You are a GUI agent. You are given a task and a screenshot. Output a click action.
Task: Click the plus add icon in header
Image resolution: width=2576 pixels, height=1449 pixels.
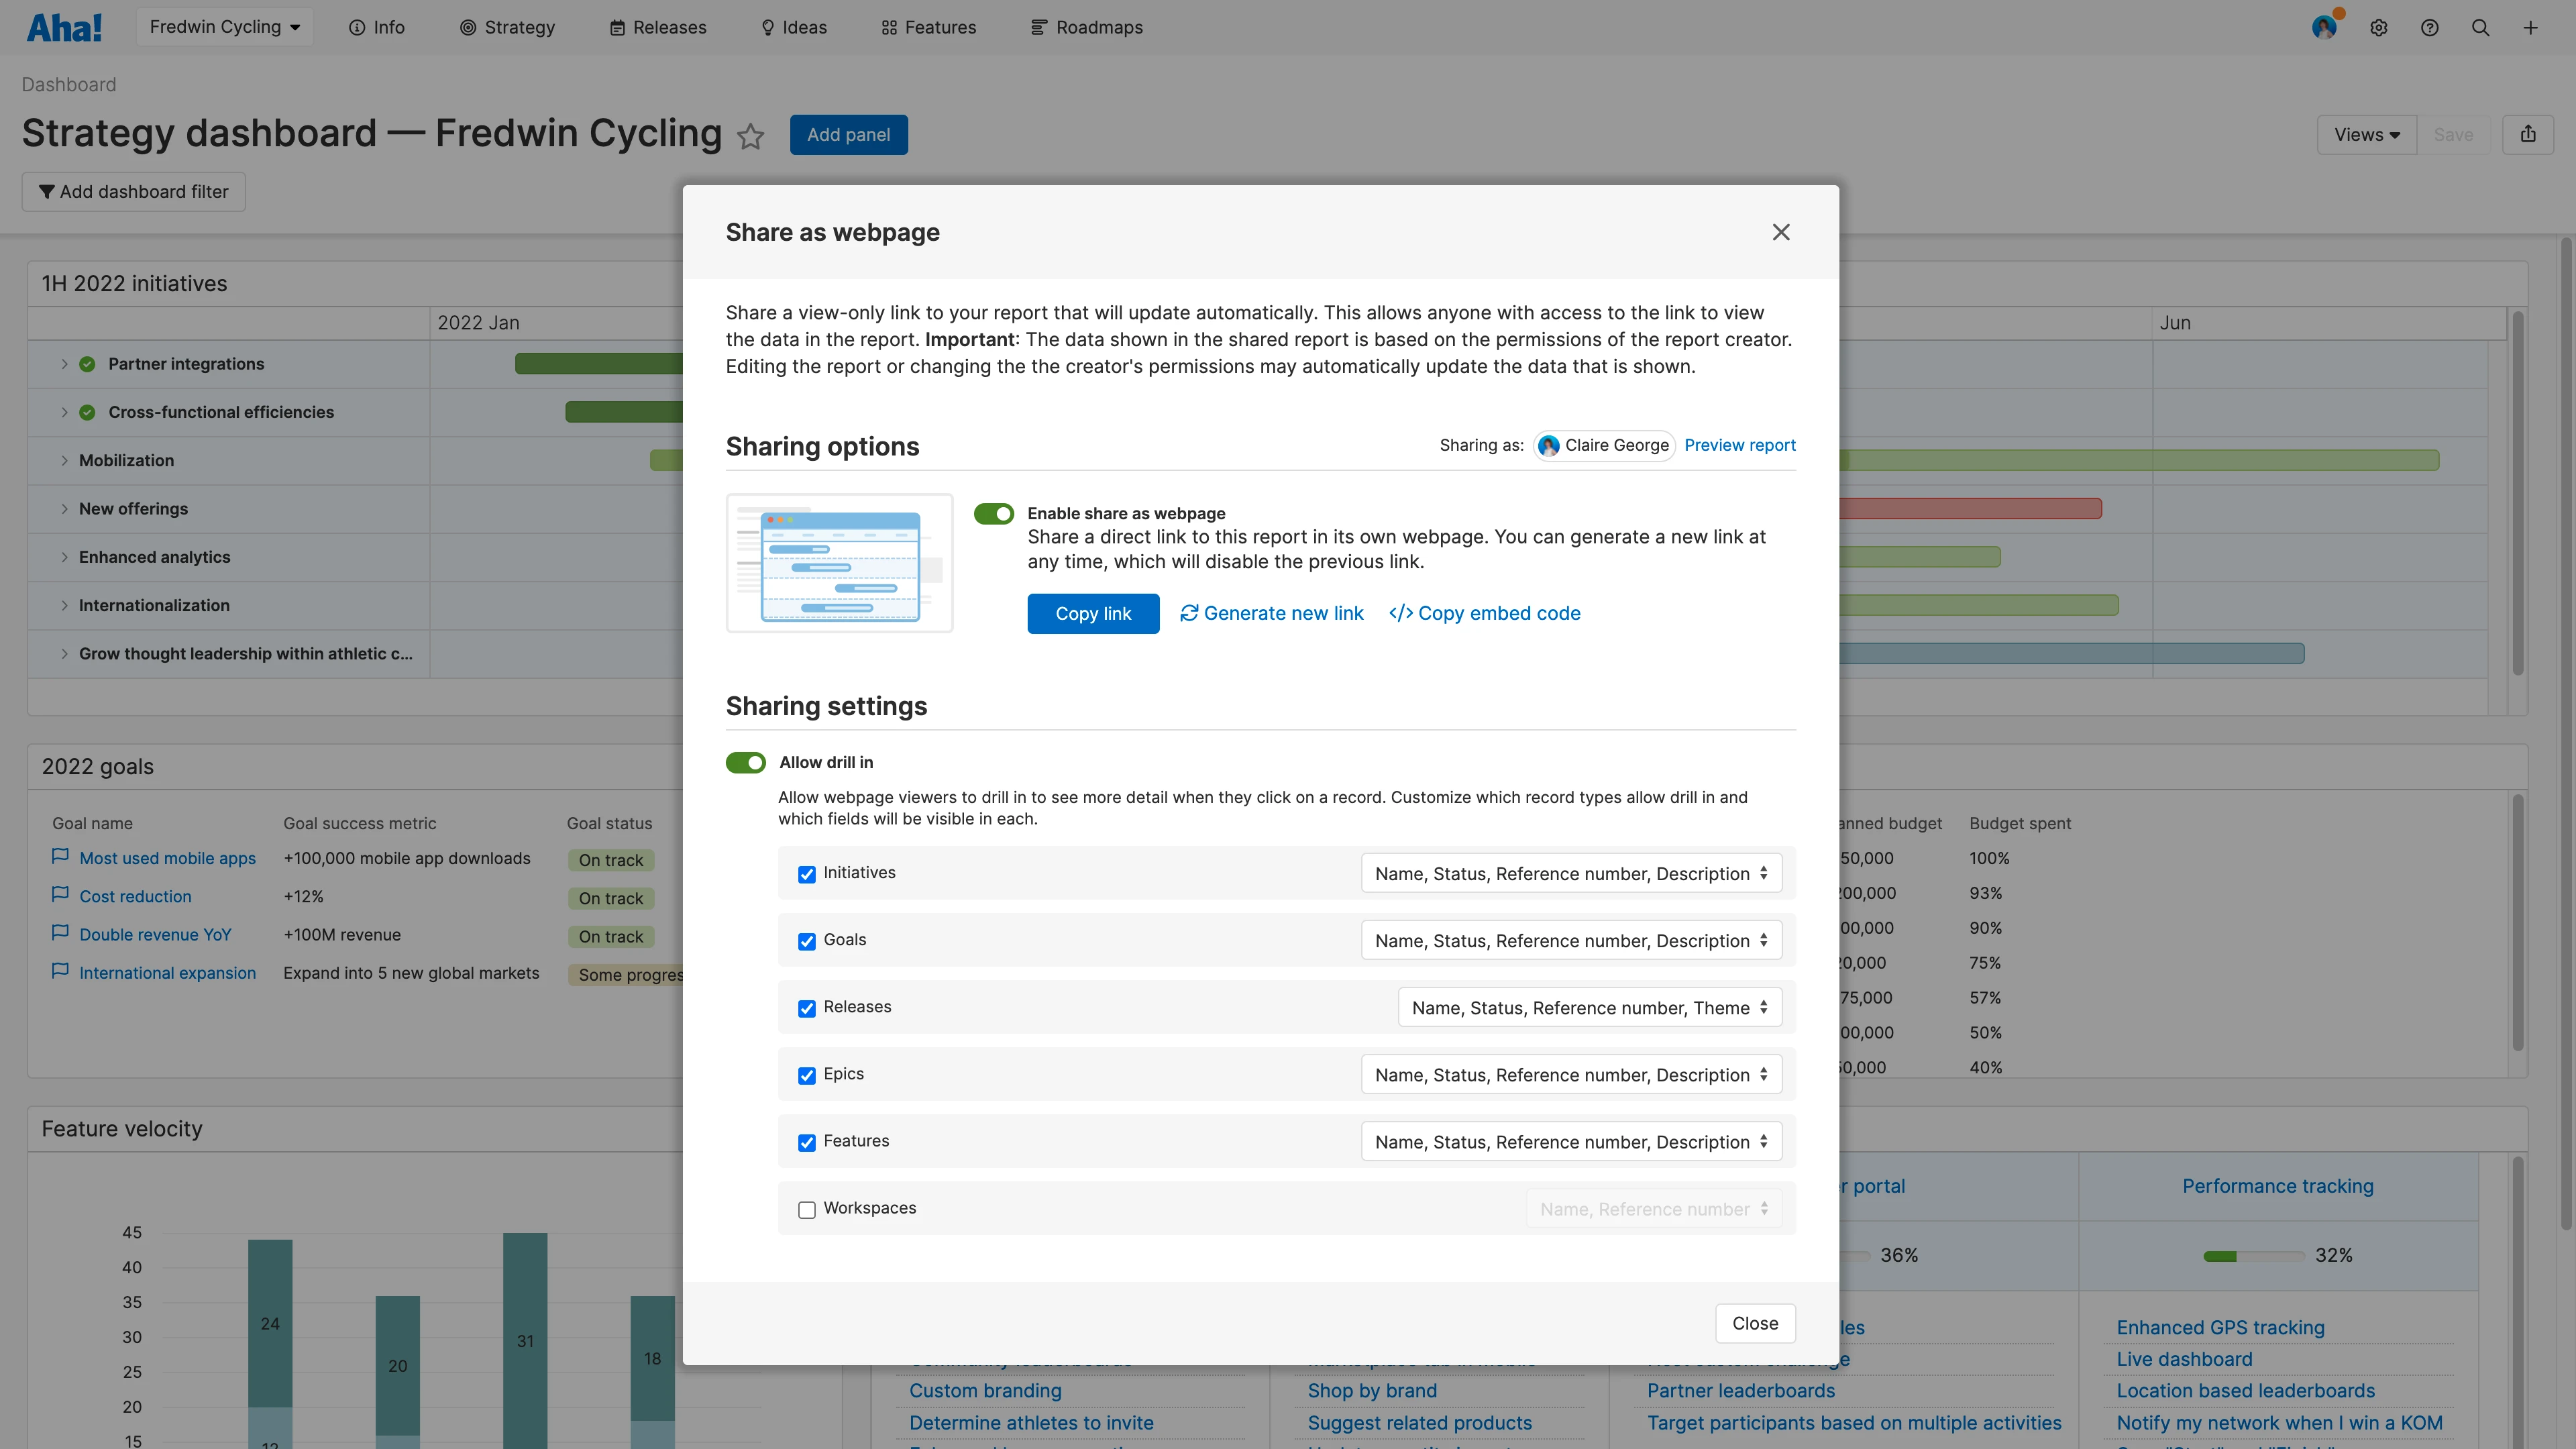tap(2530, 28)
